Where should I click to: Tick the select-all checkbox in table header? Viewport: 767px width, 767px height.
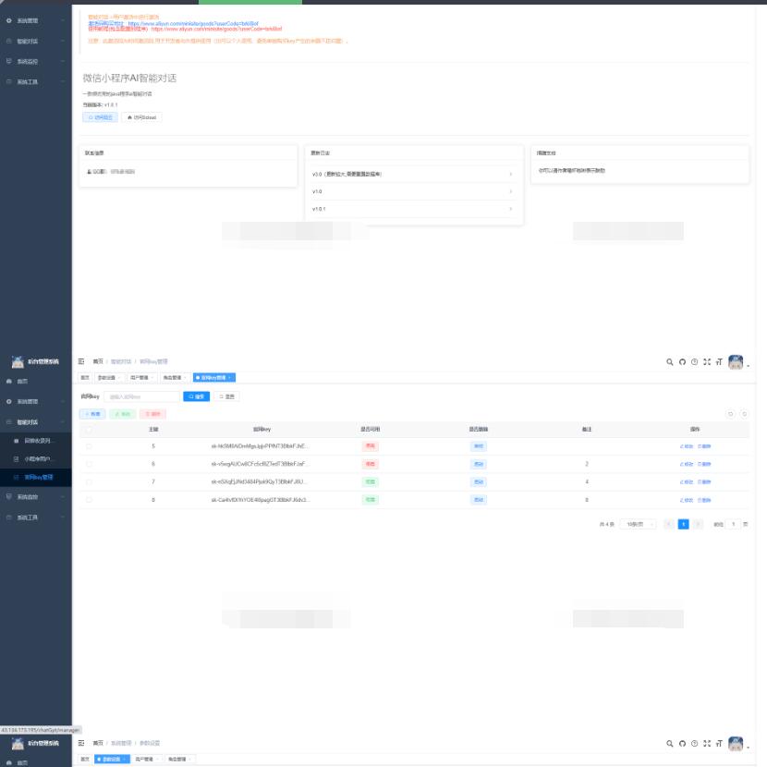pyautogui.click(x=89, y=430)
